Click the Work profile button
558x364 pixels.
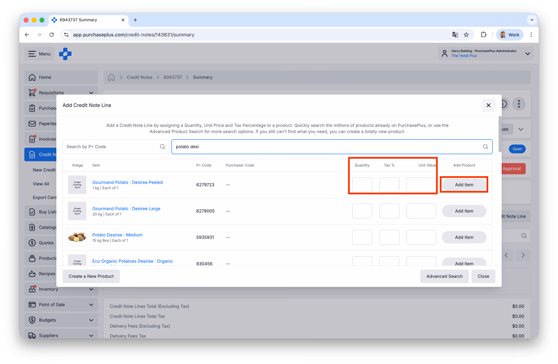click(510, 35)
